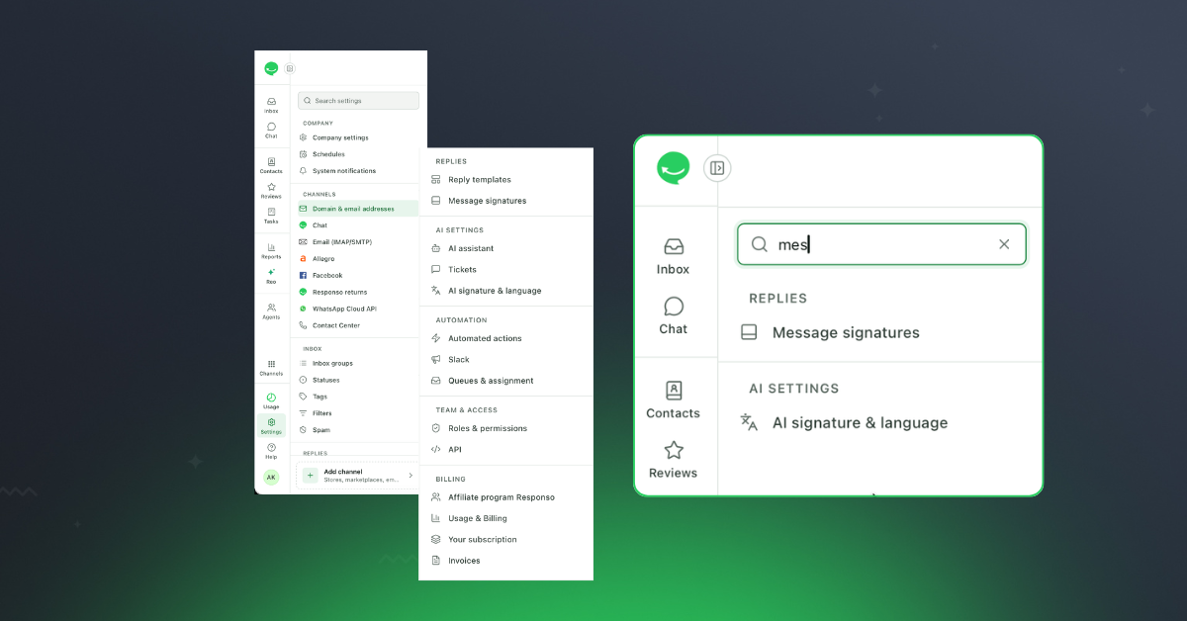Viewport: 1187px width, 621px height.
Task: Open Reviews in the enlarged search panel
Action: point(673,460)
